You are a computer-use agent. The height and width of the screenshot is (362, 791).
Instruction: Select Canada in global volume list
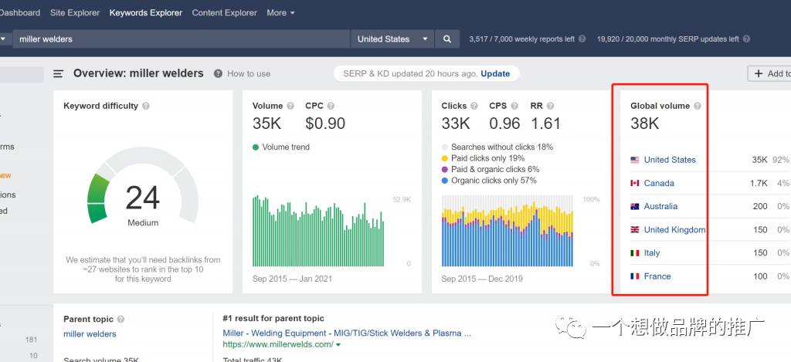658,183
